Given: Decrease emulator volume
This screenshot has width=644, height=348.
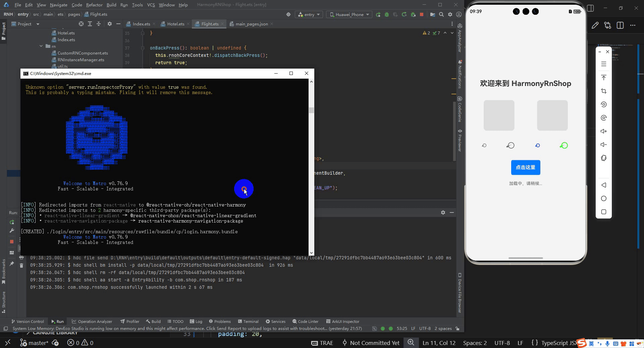Looking at the screenshot, I should tap(603, 145).
